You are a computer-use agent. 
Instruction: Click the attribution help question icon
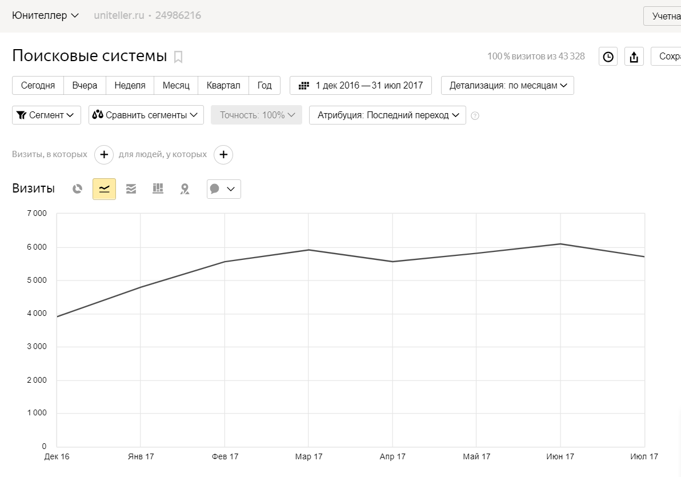(475, 115)
